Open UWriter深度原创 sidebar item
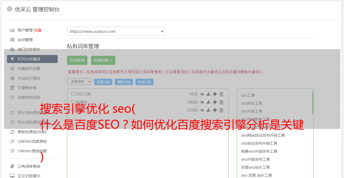Screen dimensions: 344x178 point(32,141)
